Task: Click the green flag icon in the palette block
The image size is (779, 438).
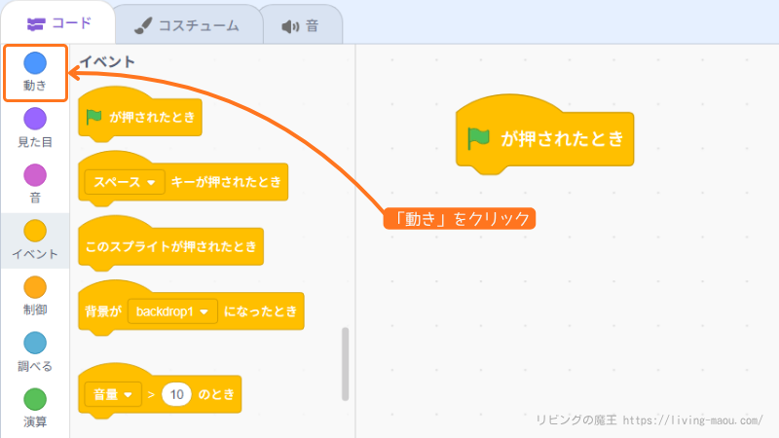Action: click(x=94, y=118)
